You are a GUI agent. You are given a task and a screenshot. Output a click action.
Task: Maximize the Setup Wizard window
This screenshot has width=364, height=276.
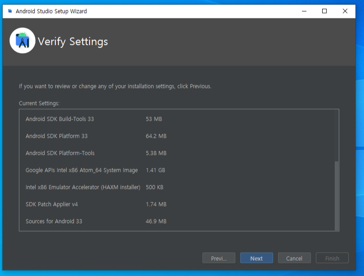point(324,11)
